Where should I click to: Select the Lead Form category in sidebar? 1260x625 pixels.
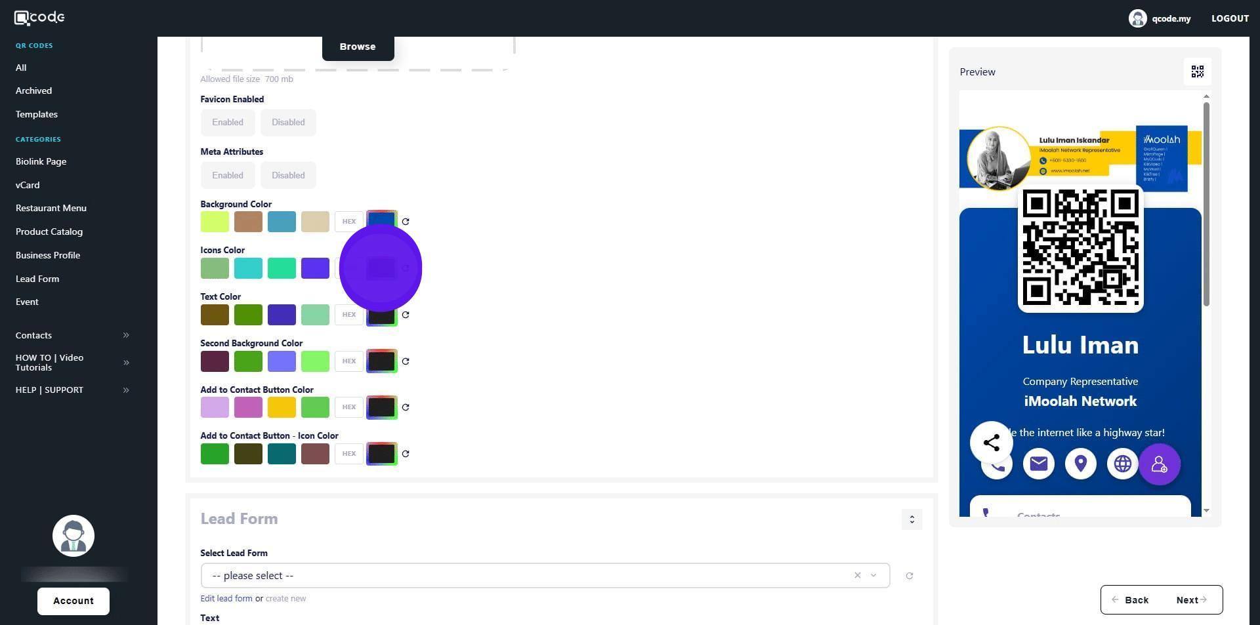(x=37, y=279)
